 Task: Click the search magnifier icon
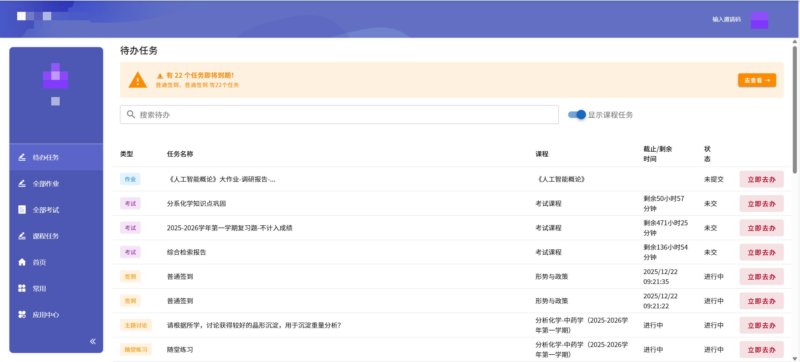coord(131,115)
